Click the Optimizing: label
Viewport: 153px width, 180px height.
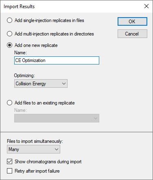(24, 76)
